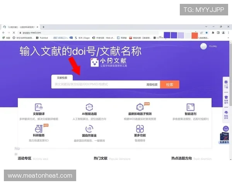
Task: Click the 人工下载 sidebar icon
Action: (x=226, y=84)
